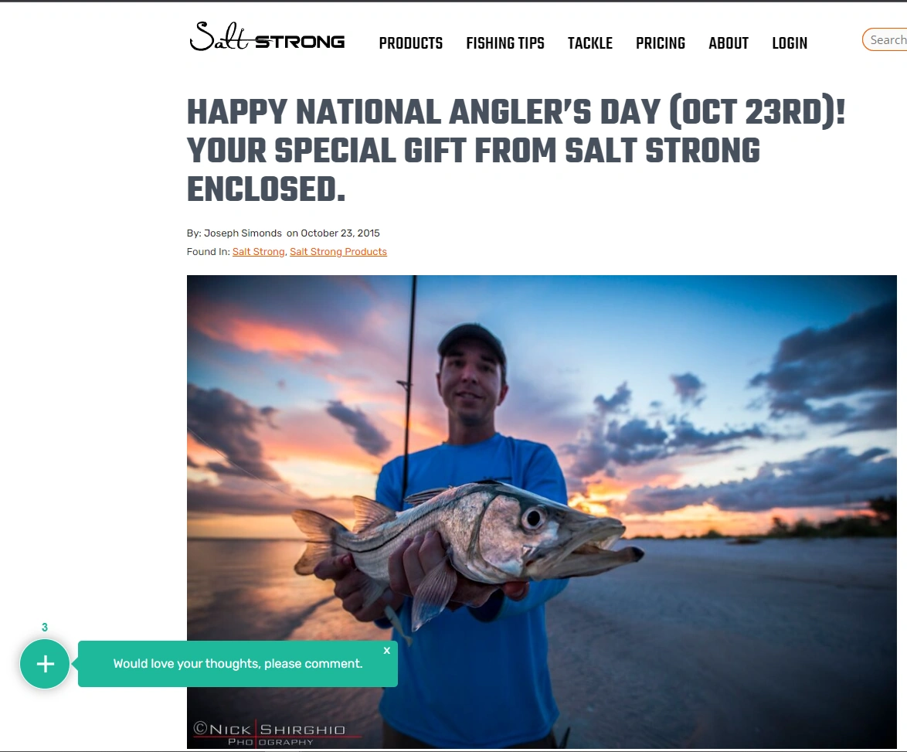Click the 'Would love your thoughts' message
The image size is (907, 752).
[x=238, y=663]
